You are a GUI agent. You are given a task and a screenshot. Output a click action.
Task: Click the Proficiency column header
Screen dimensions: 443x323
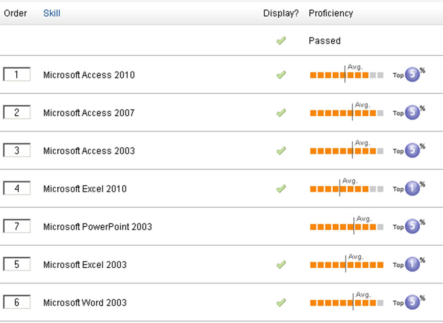click(331, 13)
